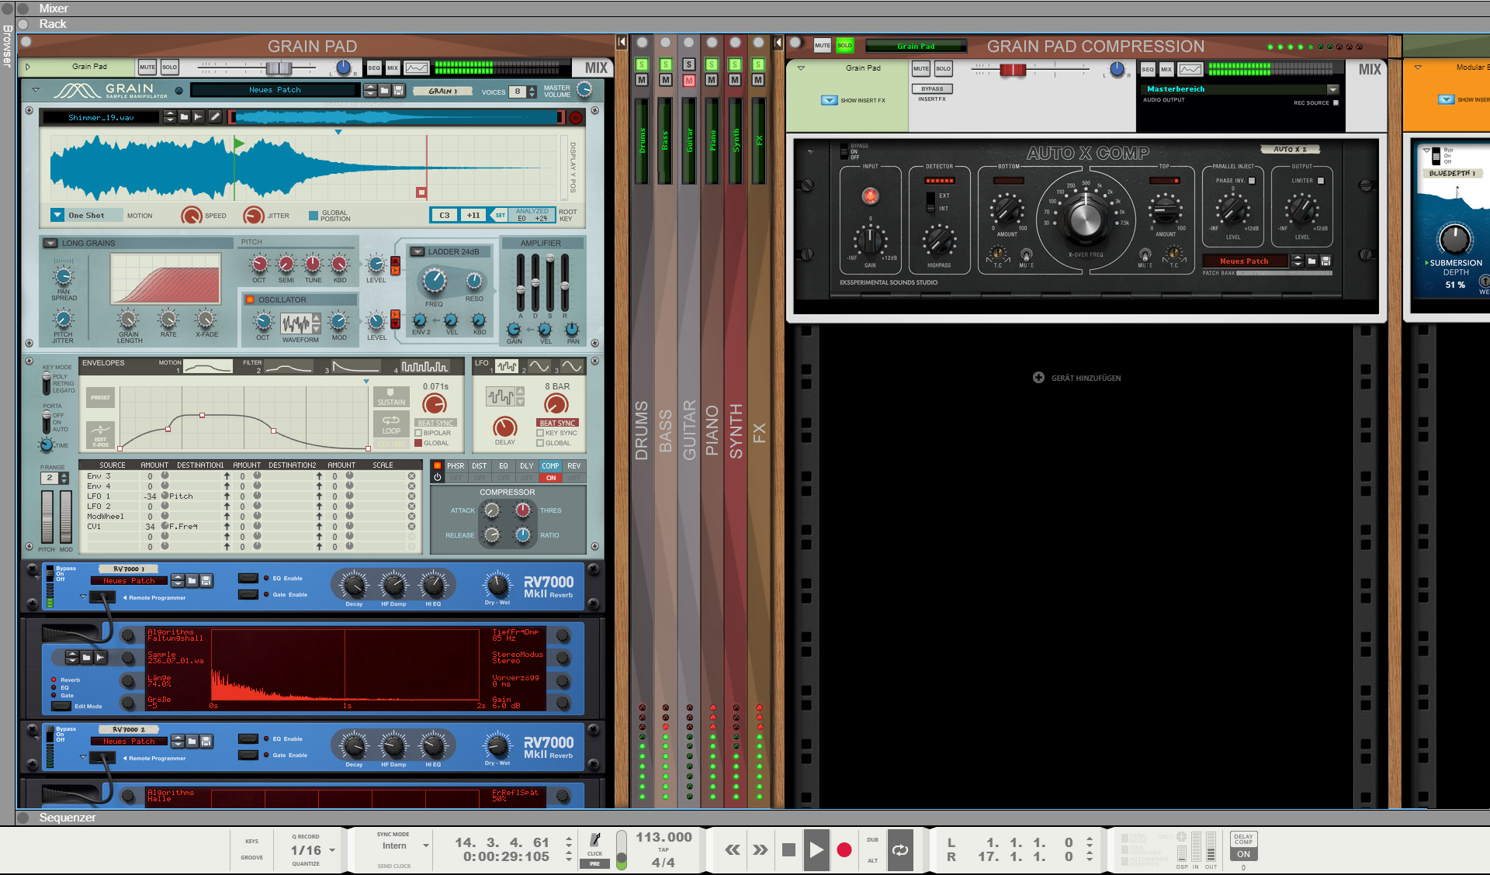Add a device via Gerät hinzufügen plus
The image size is (1490, 875).
click(x=1038, y=378)
